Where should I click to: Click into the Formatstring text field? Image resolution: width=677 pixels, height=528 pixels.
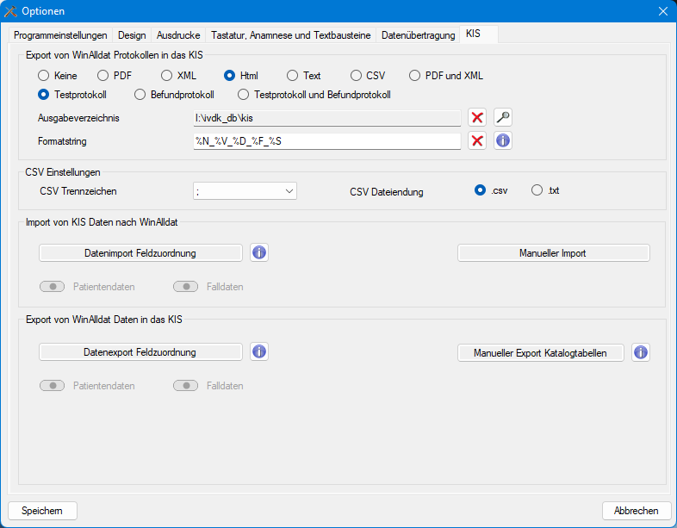click(x=326, y=140)
